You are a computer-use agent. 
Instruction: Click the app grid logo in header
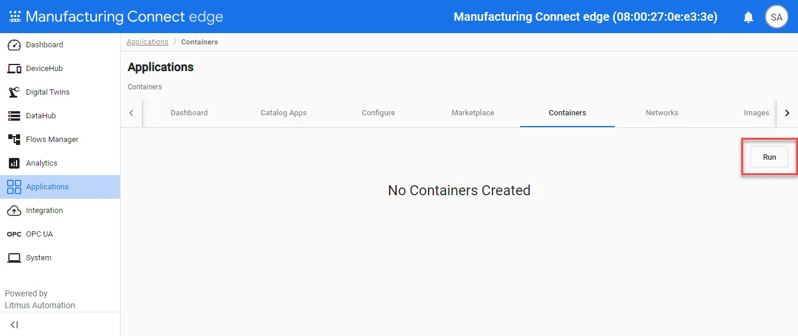[x=15, y=17]
